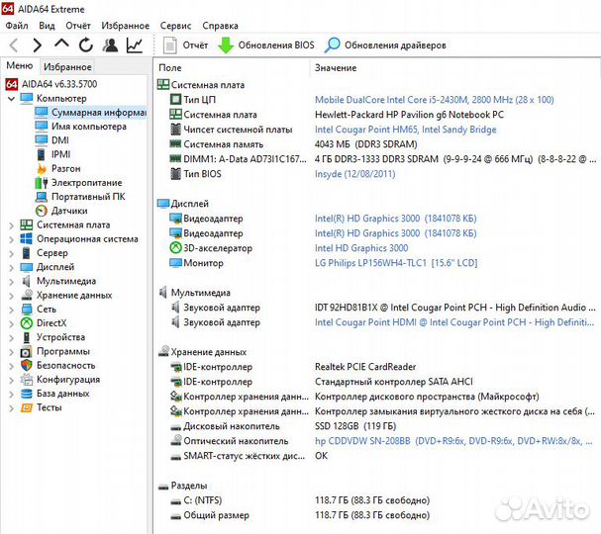Click Обновления драйверов toolbar button
This screenshot has width=601, height=534.
pos(385,45)
